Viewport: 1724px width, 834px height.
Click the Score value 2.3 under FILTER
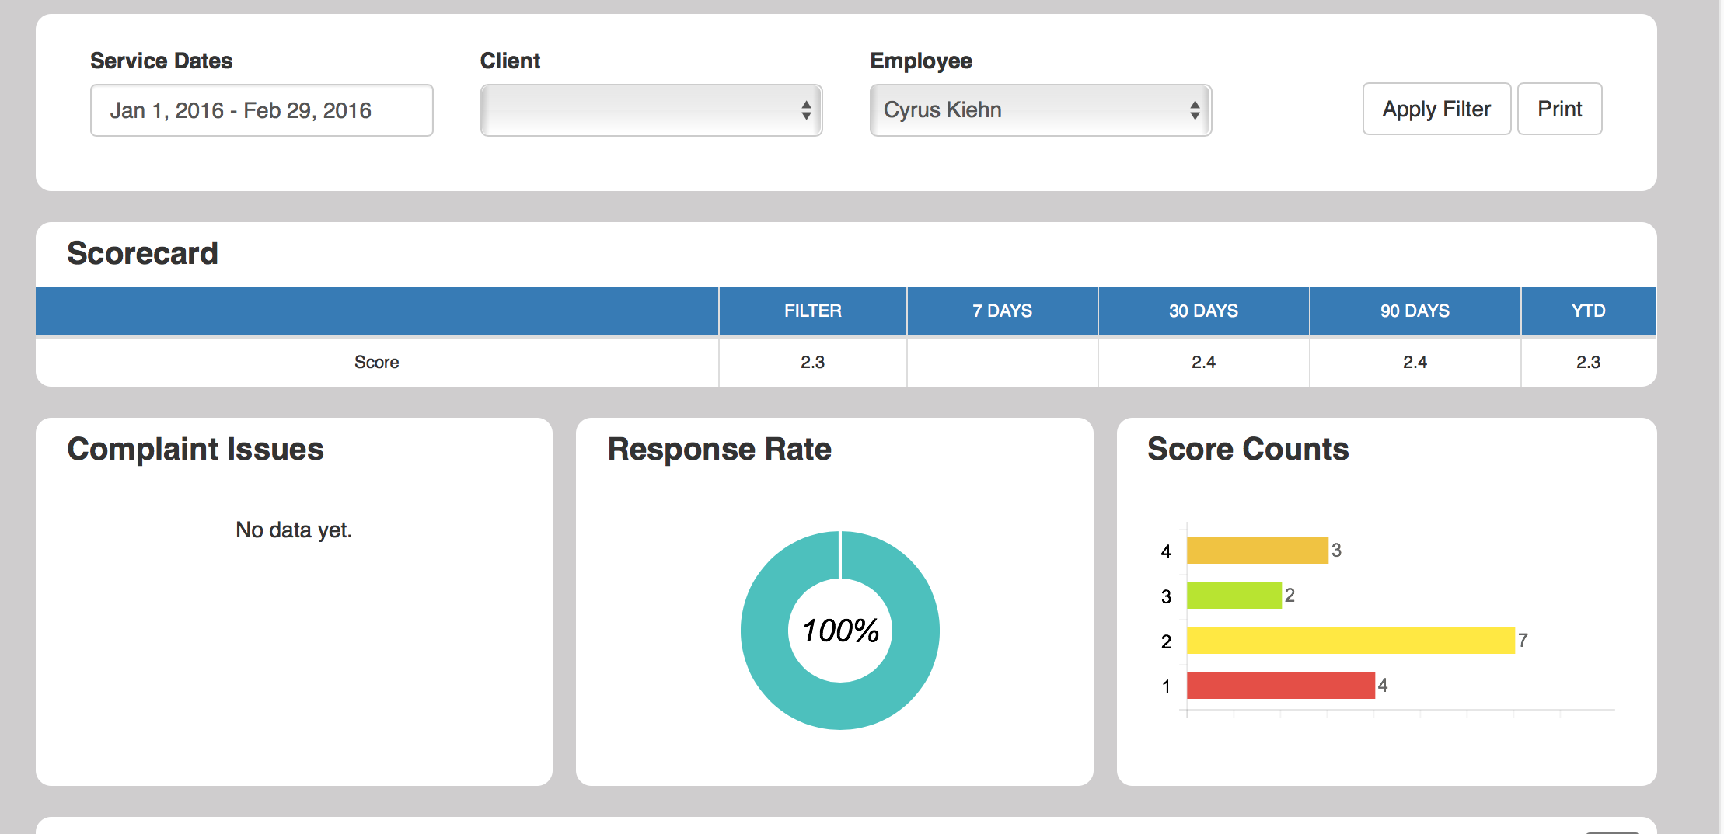coord(811,361)
